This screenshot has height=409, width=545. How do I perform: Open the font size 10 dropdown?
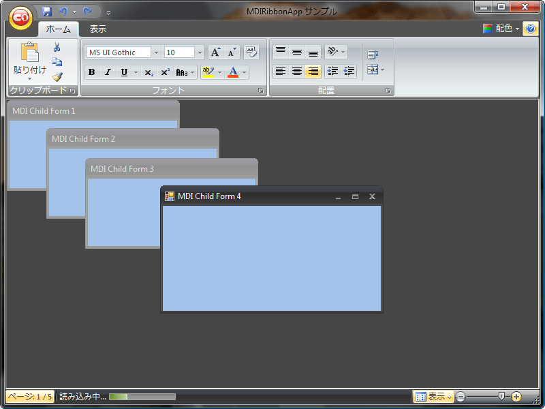pyautogui.click(x=200, y=52)
